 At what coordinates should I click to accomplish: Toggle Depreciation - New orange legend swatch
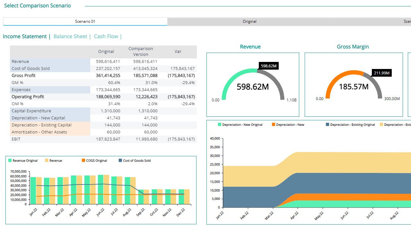pyautogui.click(x=274, y=124)
